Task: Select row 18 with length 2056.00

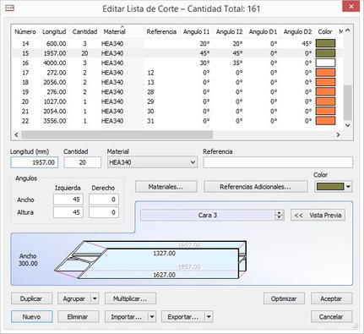Action: point(177,82)
